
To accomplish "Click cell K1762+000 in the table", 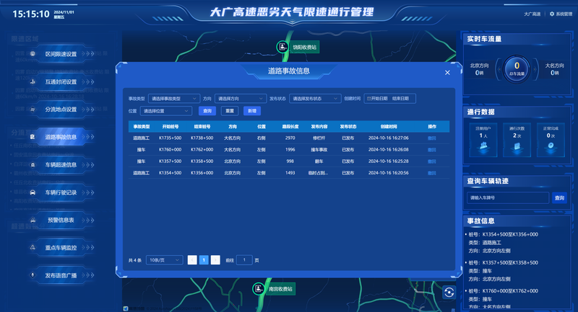I will point(202,150).
